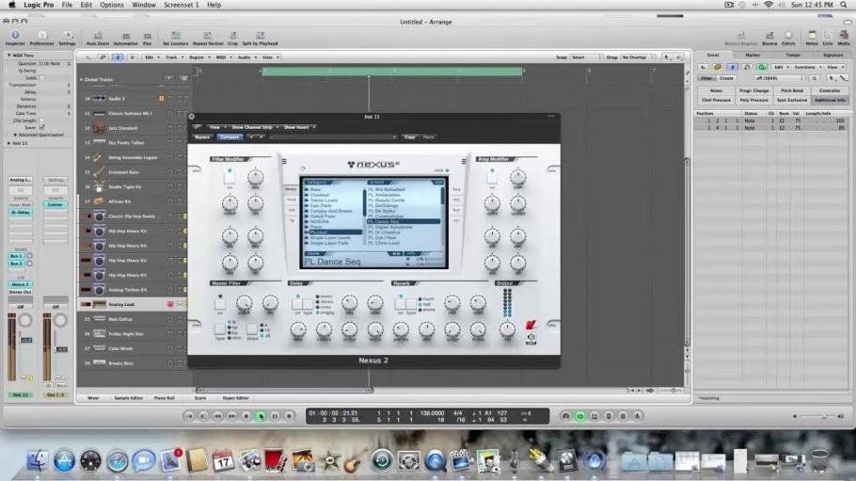856x481 pixels.
Task: Open Preferences in the toolbar
Action: coord(41,37)
